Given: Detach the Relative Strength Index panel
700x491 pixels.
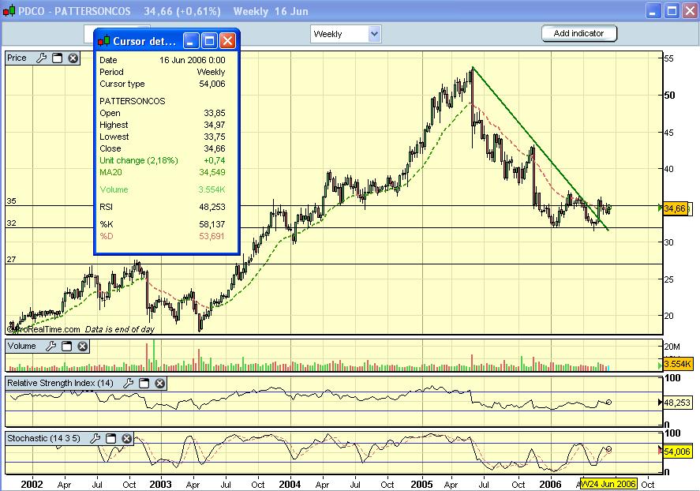Looking at the screenshot, I should tap(144, 383).
